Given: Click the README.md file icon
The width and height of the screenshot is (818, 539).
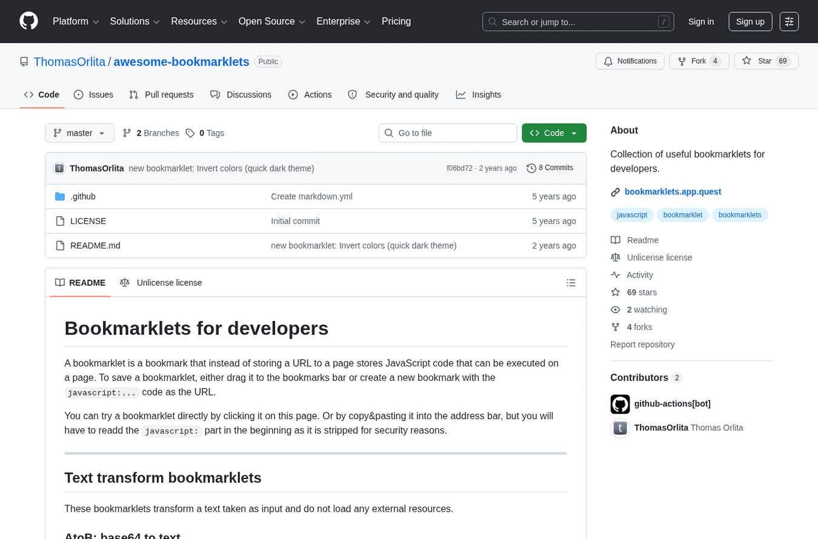Looking at the screenshot, I should (60, 245).
